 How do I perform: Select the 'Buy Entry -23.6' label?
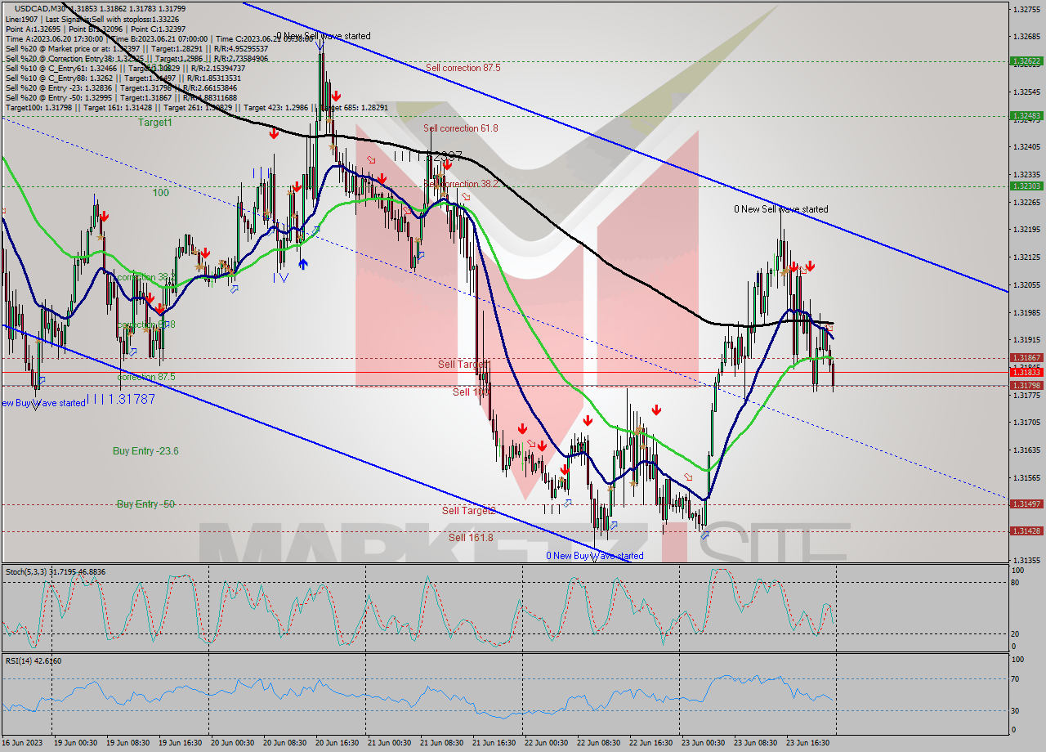tap(145, 451)
